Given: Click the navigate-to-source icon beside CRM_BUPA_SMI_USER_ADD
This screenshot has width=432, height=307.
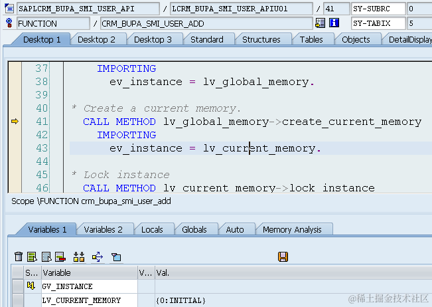Looking at the screenshot, I should 320,23.
